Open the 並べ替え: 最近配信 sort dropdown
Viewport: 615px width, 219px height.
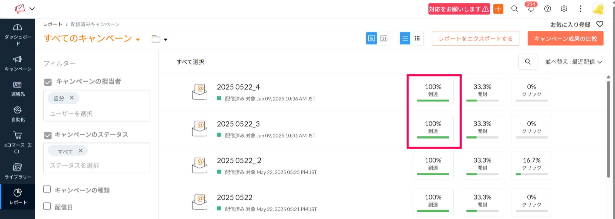[574, 62]
